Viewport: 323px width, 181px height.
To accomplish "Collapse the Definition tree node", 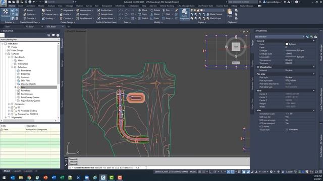I will pyautogui.click(x=12, y=67).
